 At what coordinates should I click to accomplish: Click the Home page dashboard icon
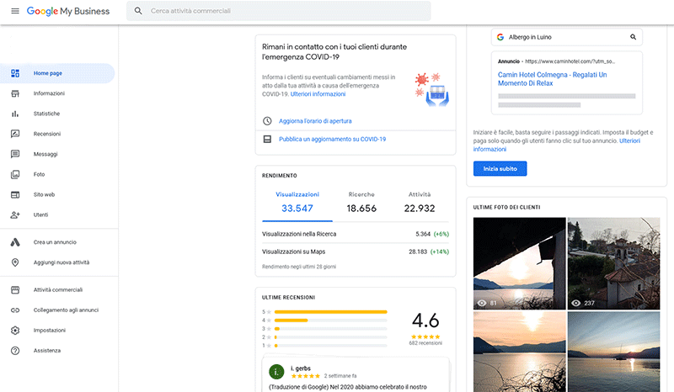15,73
